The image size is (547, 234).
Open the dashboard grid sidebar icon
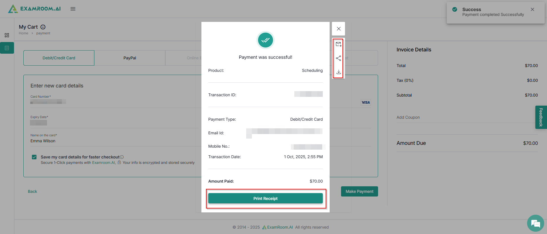(x=7, y=35)
